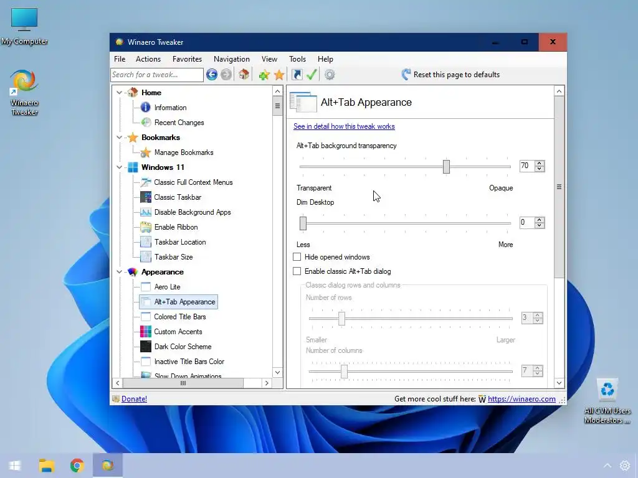Open the Favorites menu
The height and width of the screenshot is (478, 638).
(x=187, y=59)
